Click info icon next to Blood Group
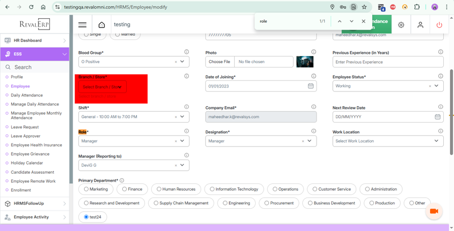This screenshot has height=231, width=454. coord(186,52)
